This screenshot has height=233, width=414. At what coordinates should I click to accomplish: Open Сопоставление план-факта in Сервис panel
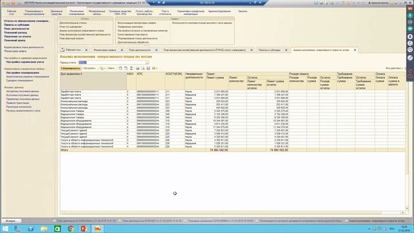tap(133, 34)
